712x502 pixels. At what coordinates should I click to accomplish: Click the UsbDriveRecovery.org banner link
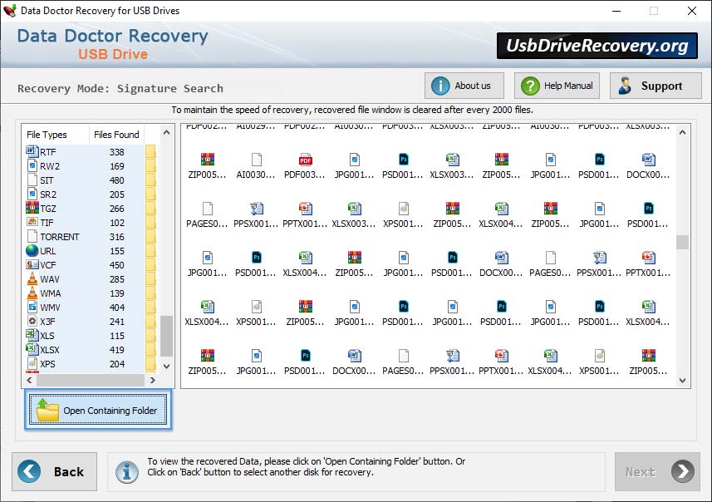pyautogui.click(x=597, y=46)
